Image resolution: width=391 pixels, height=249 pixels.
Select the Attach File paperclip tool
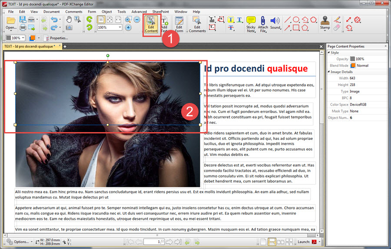tap(263, 24)
